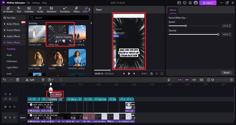Undo the last action
Image resolution: width=236 pixels, height=125 pixels.
coord(4,80)
